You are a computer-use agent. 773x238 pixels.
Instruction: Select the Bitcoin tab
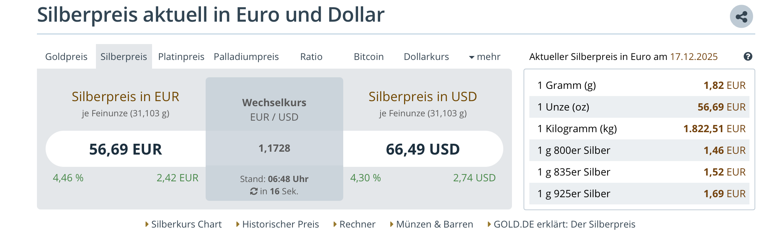(x=369, y=57)
